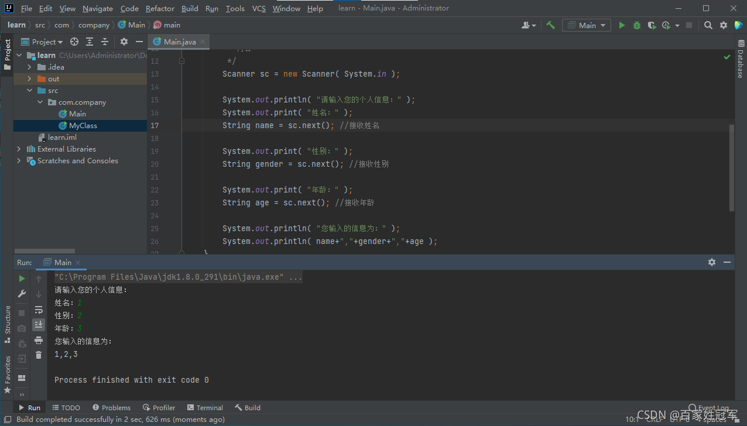Open the File menu
This screenshot has width=747, height=426.
[x=26, y=8]
